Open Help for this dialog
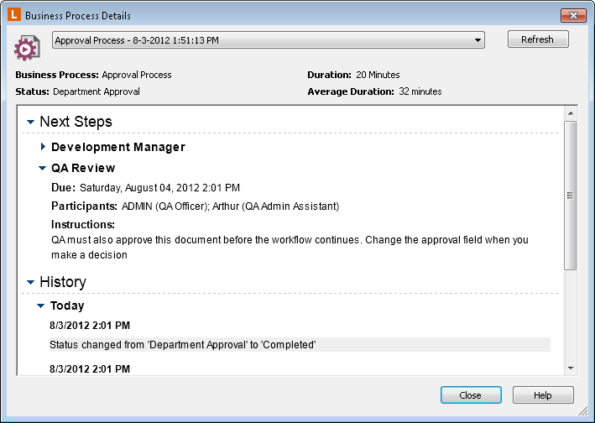This screenshot has width=595, height=423. (543, 395)
